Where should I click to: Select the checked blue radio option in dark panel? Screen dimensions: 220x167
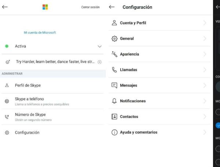(218, 126)
